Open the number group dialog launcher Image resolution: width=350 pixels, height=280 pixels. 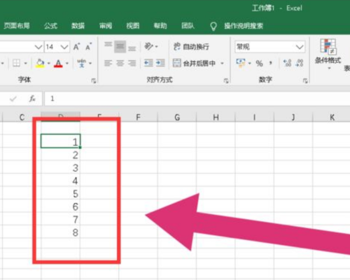tap(305, 80)
